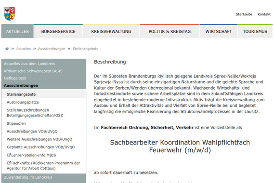The image size is (274, 183).
Task: Open the Geflügelpest sidebar item
Action: coord(15,78)
